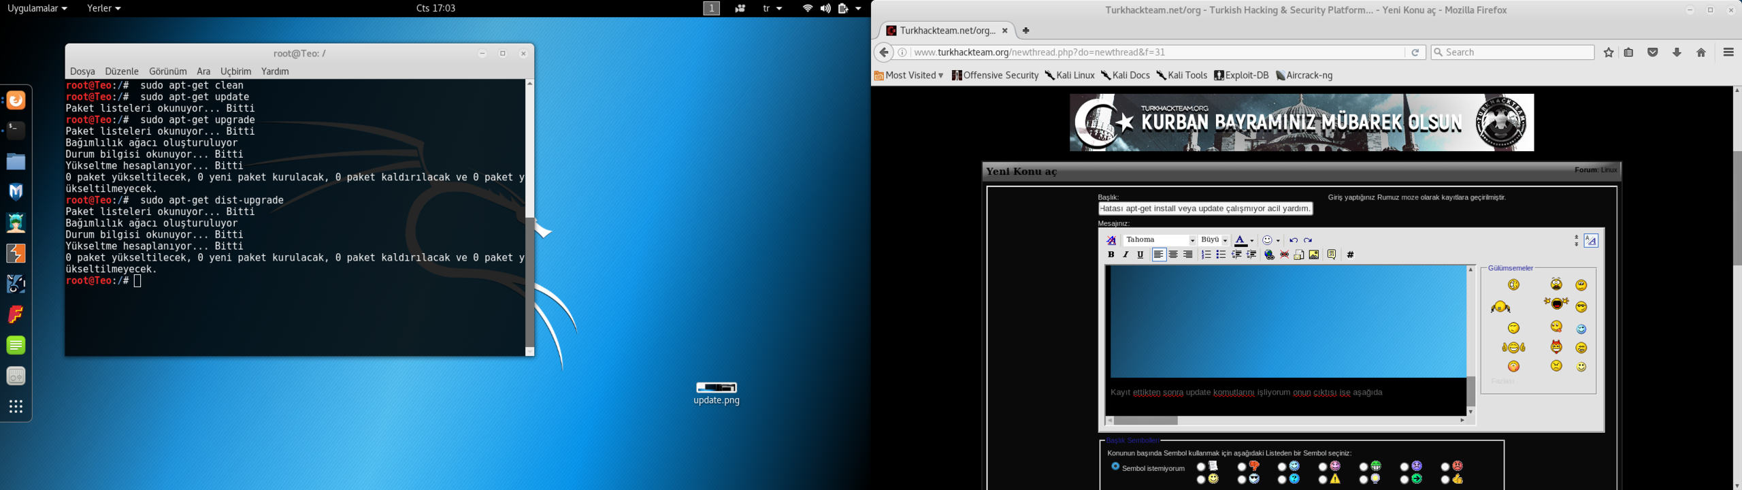Image resolution: width=1742 pixels, height=490 pixels.
Task: Insert hyperlink with globe icon
Action: pos(1269,255)
